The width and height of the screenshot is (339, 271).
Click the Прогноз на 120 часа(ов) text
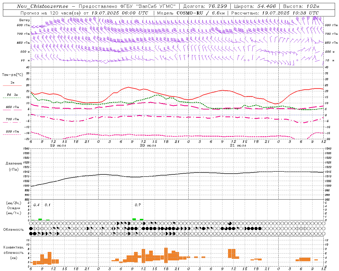point(51,13)
